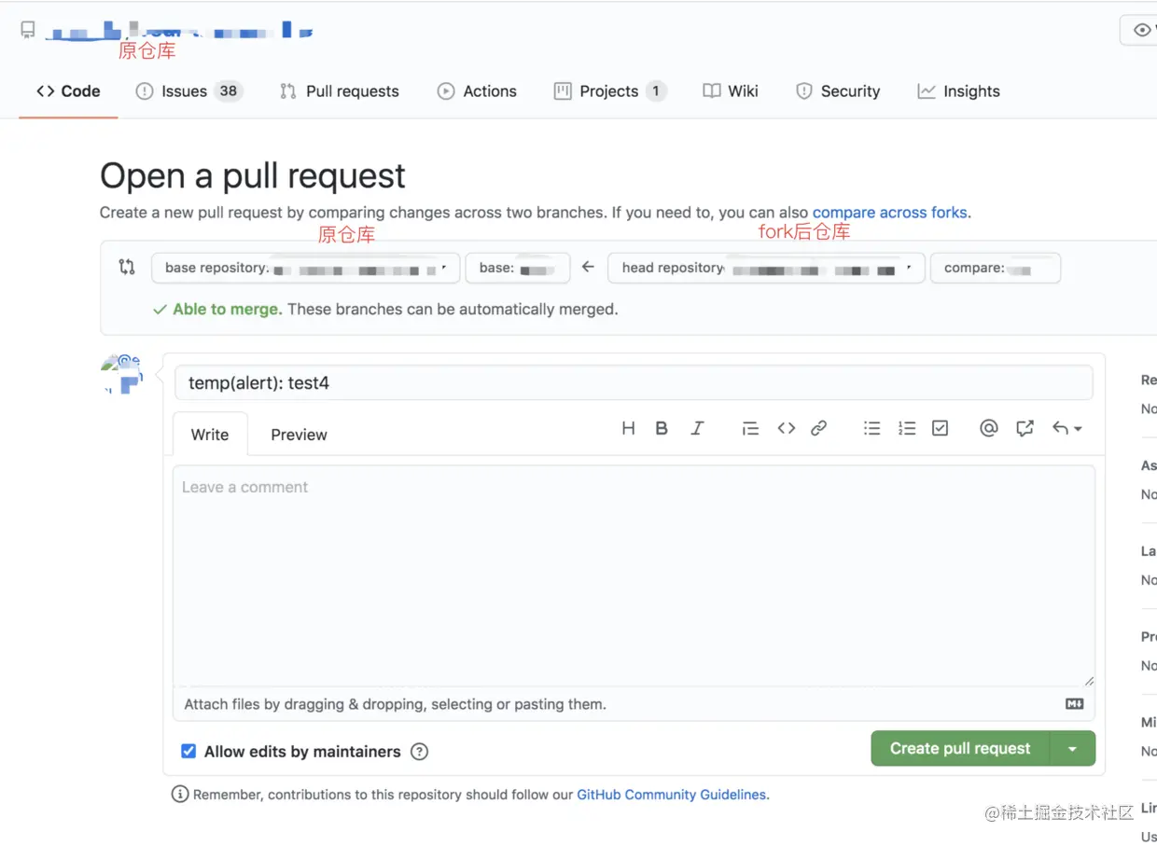Insert a hyperlink in the comment
The image size is (1157, 845).
(818, 428)
